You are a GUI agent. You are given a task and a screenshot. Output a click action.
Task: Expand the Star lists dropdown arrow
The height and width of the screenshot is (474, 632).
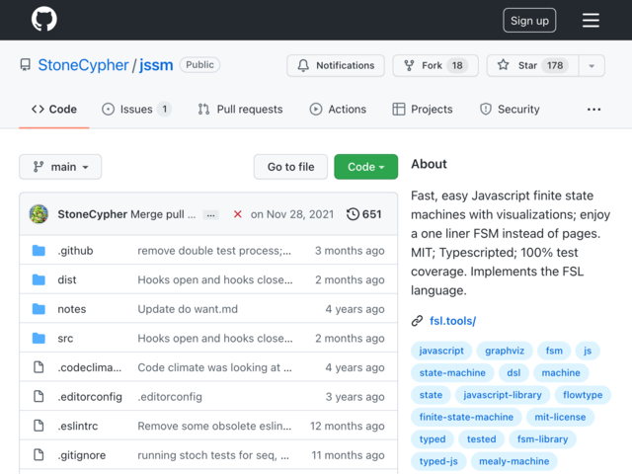592,66
